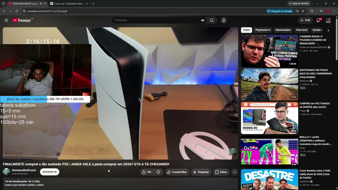Open Fiaspo channel name
338x190 pixels.
(x=303, y=111)
